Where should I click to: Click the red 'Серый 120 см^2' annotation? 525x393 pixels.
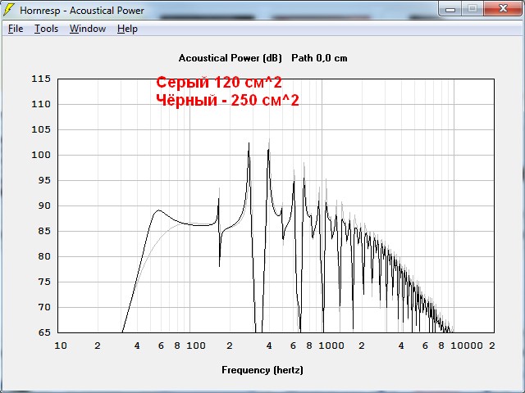point(219,82)
